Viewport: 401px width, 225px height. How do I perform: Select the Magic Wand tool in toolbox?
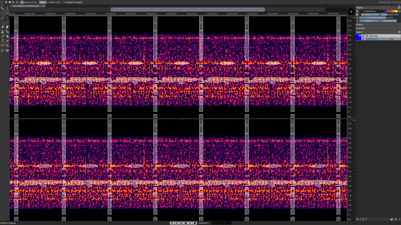point(7,18)
